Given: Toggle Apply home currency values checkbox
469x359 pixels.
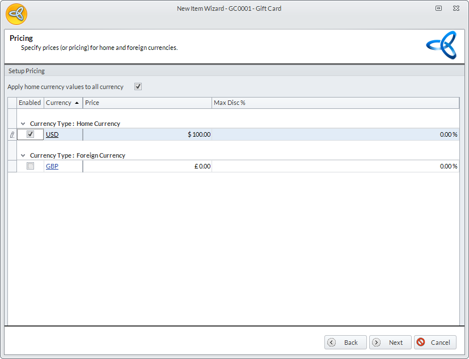Looking at the screenshot, I should [x=138, y=87].
